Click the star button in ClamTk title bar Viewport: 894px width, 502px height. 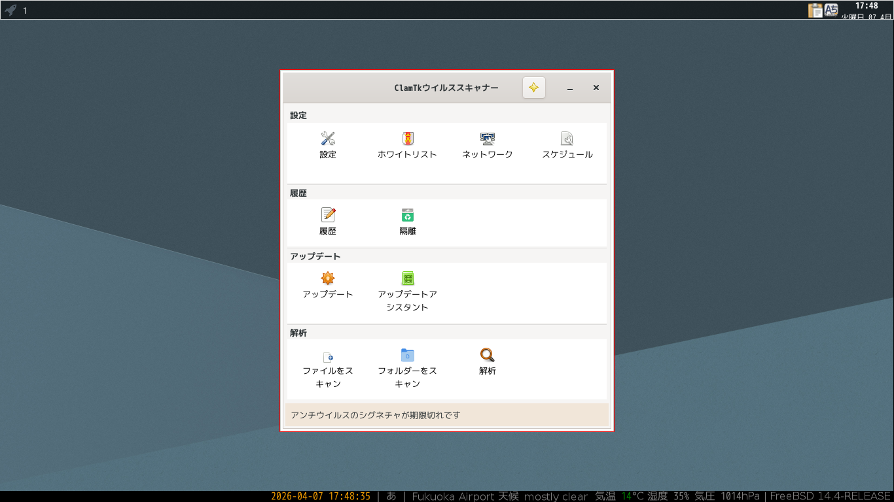(534, 88)
